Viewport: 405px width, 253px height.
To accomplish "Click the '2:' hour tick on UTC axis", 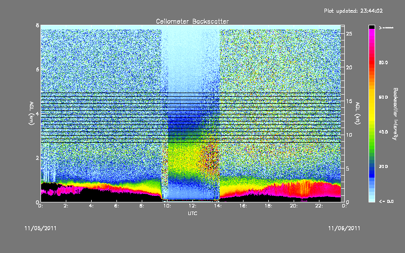I will coord(66,206).
